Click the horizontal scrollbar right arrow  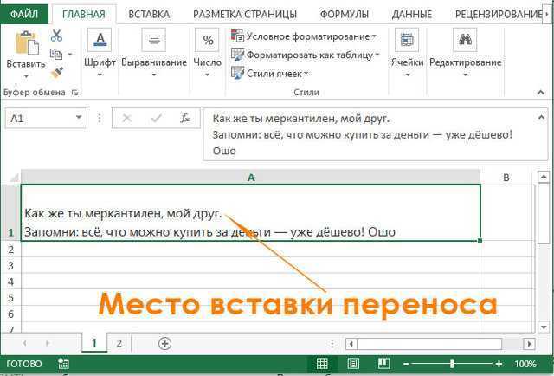click(x=529, y=344)
